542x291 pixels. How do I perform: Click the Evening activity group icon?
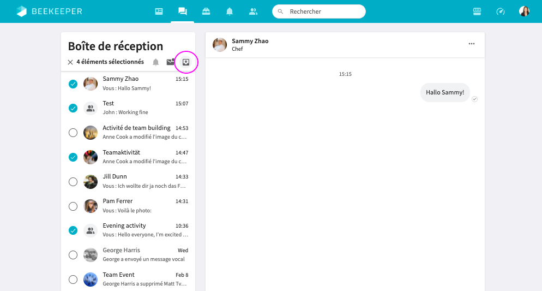(91, 230)
